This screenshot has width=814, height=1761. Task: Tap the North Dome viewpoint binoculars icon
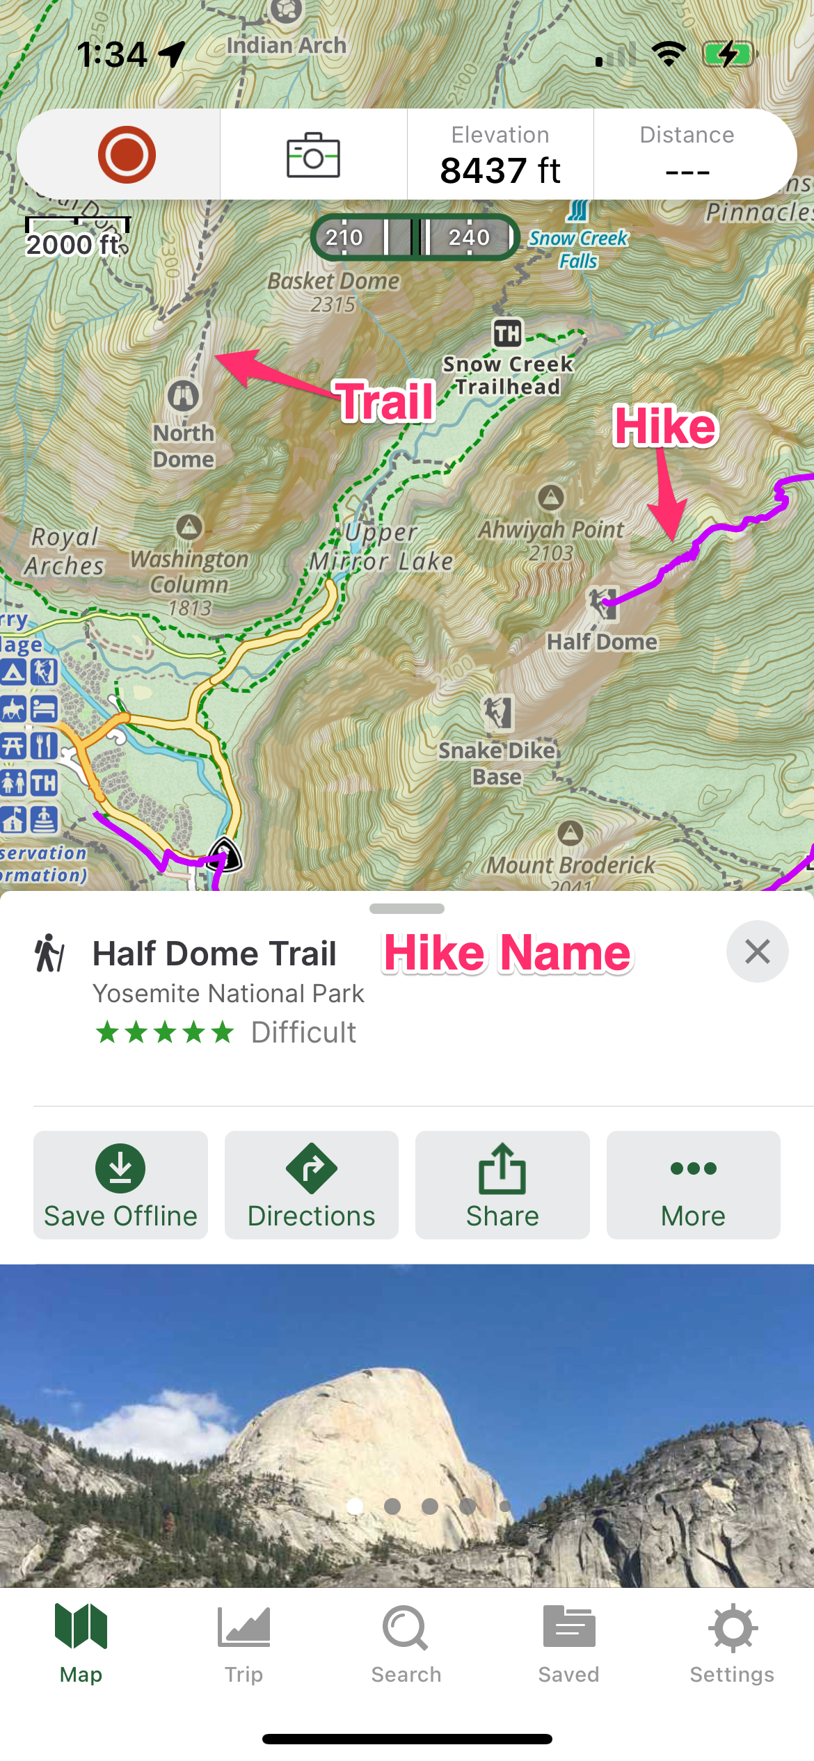[184, 396]
